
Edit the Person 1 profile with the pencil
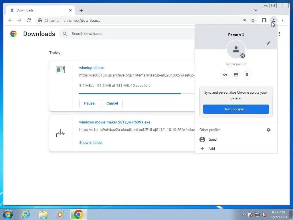pos(268,43)
